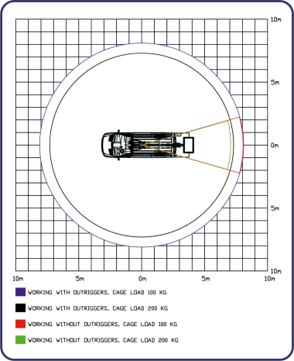Viewport: 294px width, 361px height.
Task: Click the green arc inside the sector
Action: tap(230, 145)
